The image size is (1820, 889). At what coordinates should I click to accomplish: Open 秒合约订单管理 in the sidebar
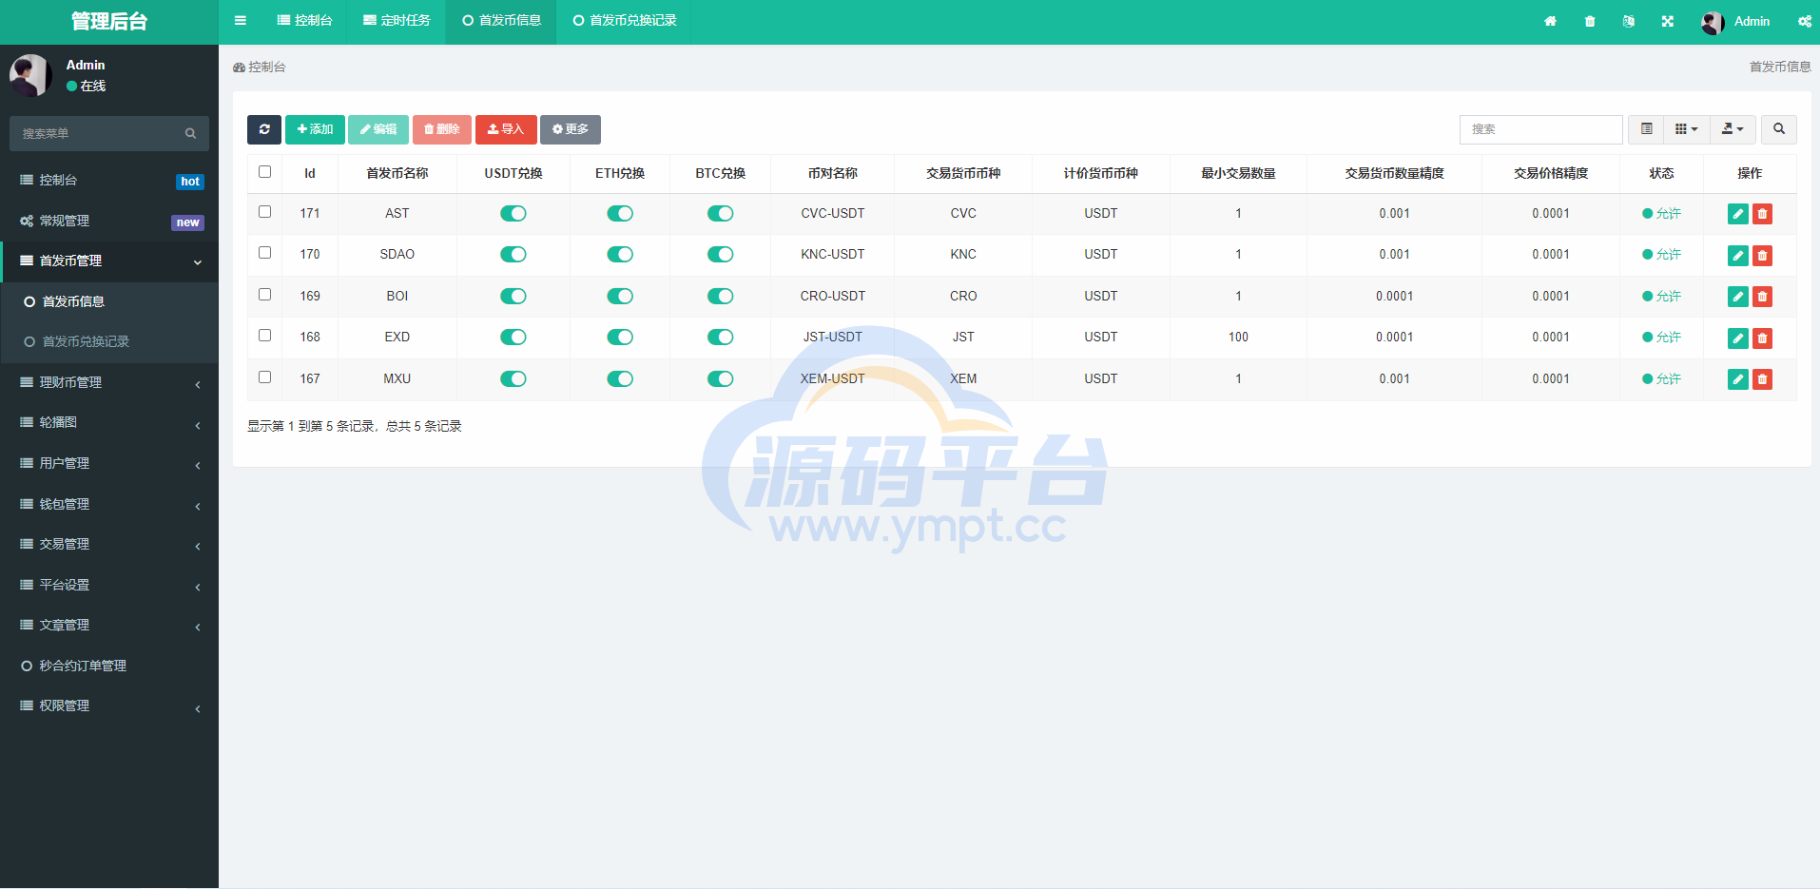[109, 667]
